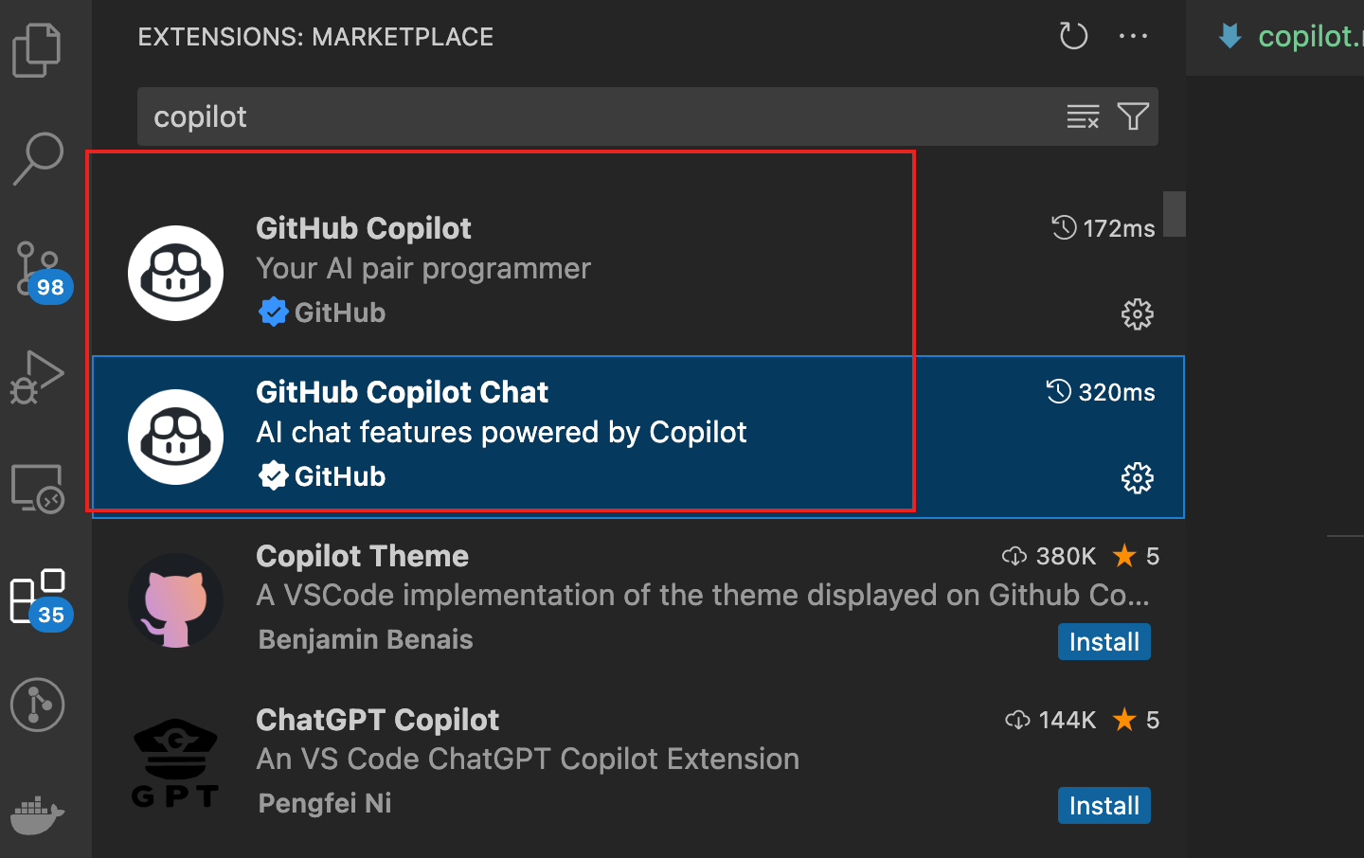This screenshot has height=858, width=1364.
Task: Open the Run and Debug view
Action: (38, 377)
